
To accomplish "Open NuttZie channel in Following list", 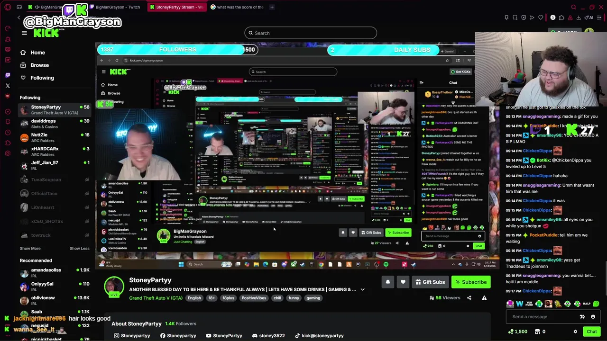I will (55, 137).
